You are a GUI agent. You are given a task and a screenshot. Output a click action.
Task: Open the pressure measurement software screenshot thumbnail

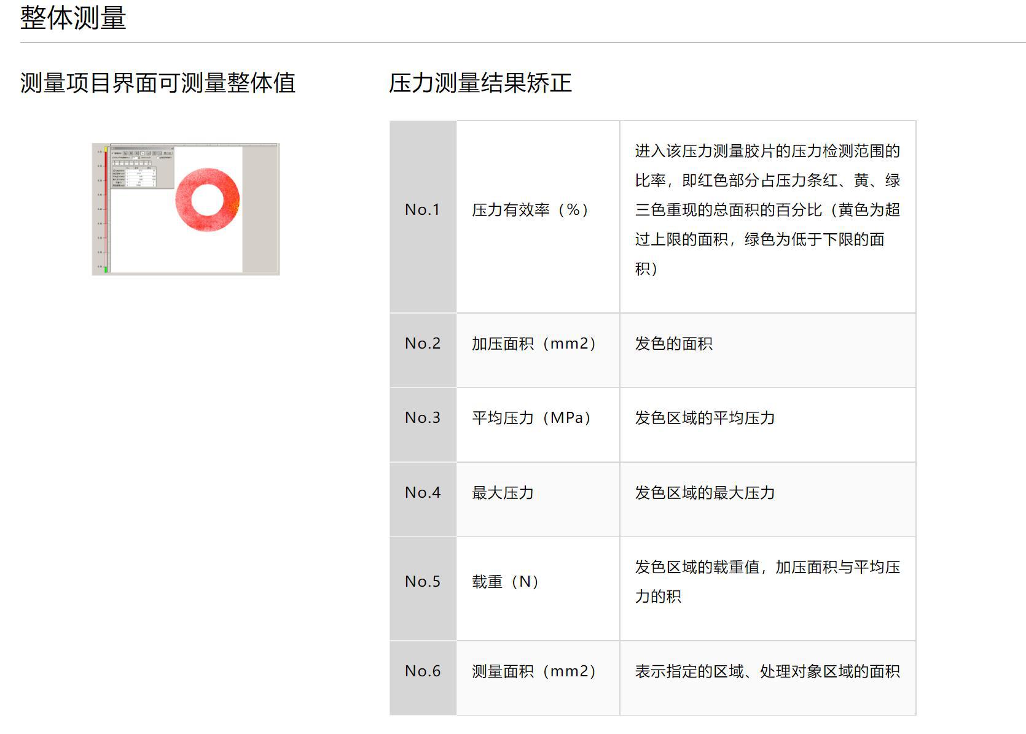click(x=186, y=209)
